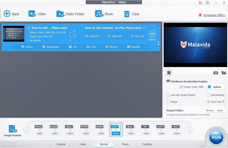Select the PS4 H264 format
Viewport: 228px width, 148px height.
coord(116,130)
